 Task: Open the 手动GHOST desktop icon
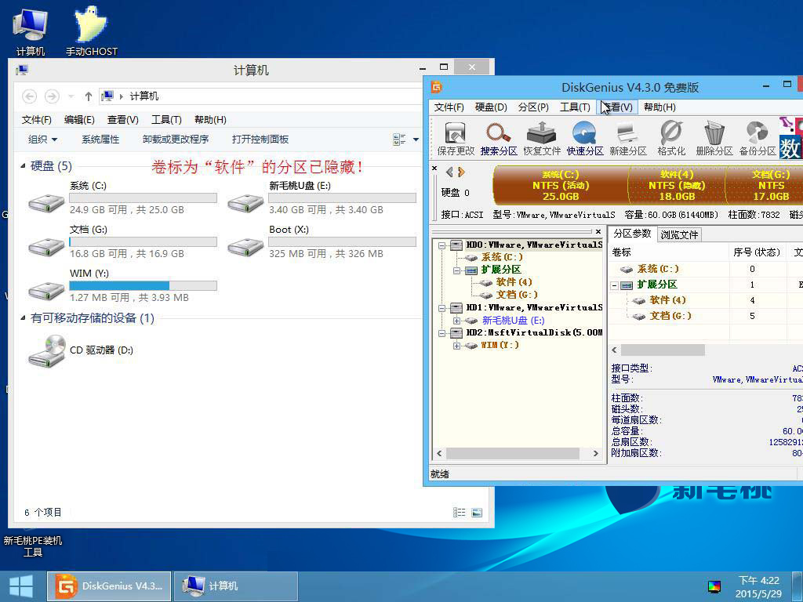91,31
